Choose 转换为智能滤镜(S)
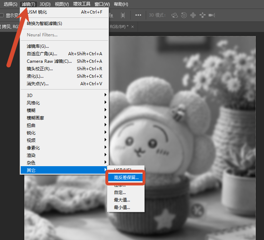This screenshot has height=240, width=264. tap(64, 24)
